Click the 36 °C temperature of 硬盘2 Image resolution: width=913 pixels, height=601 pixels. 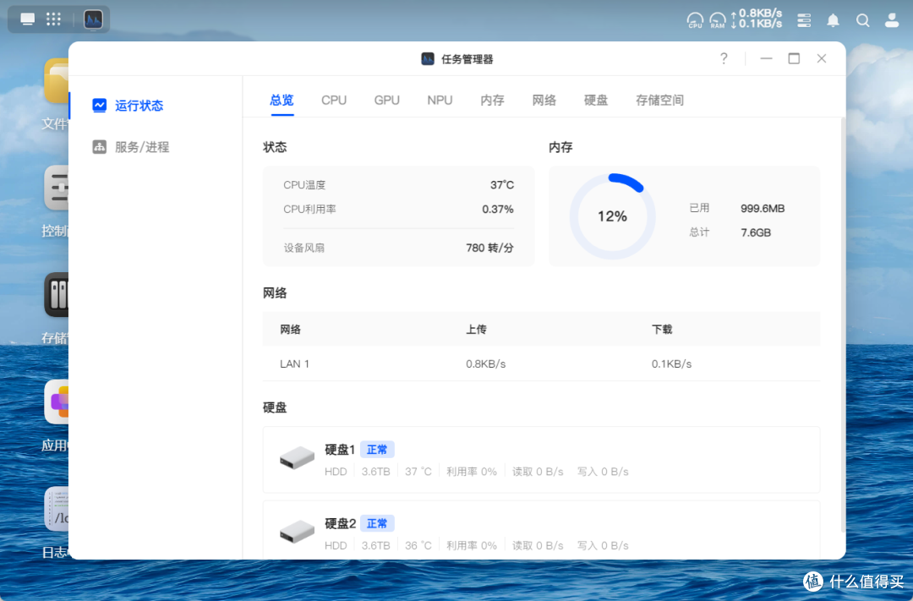(418, 546)
